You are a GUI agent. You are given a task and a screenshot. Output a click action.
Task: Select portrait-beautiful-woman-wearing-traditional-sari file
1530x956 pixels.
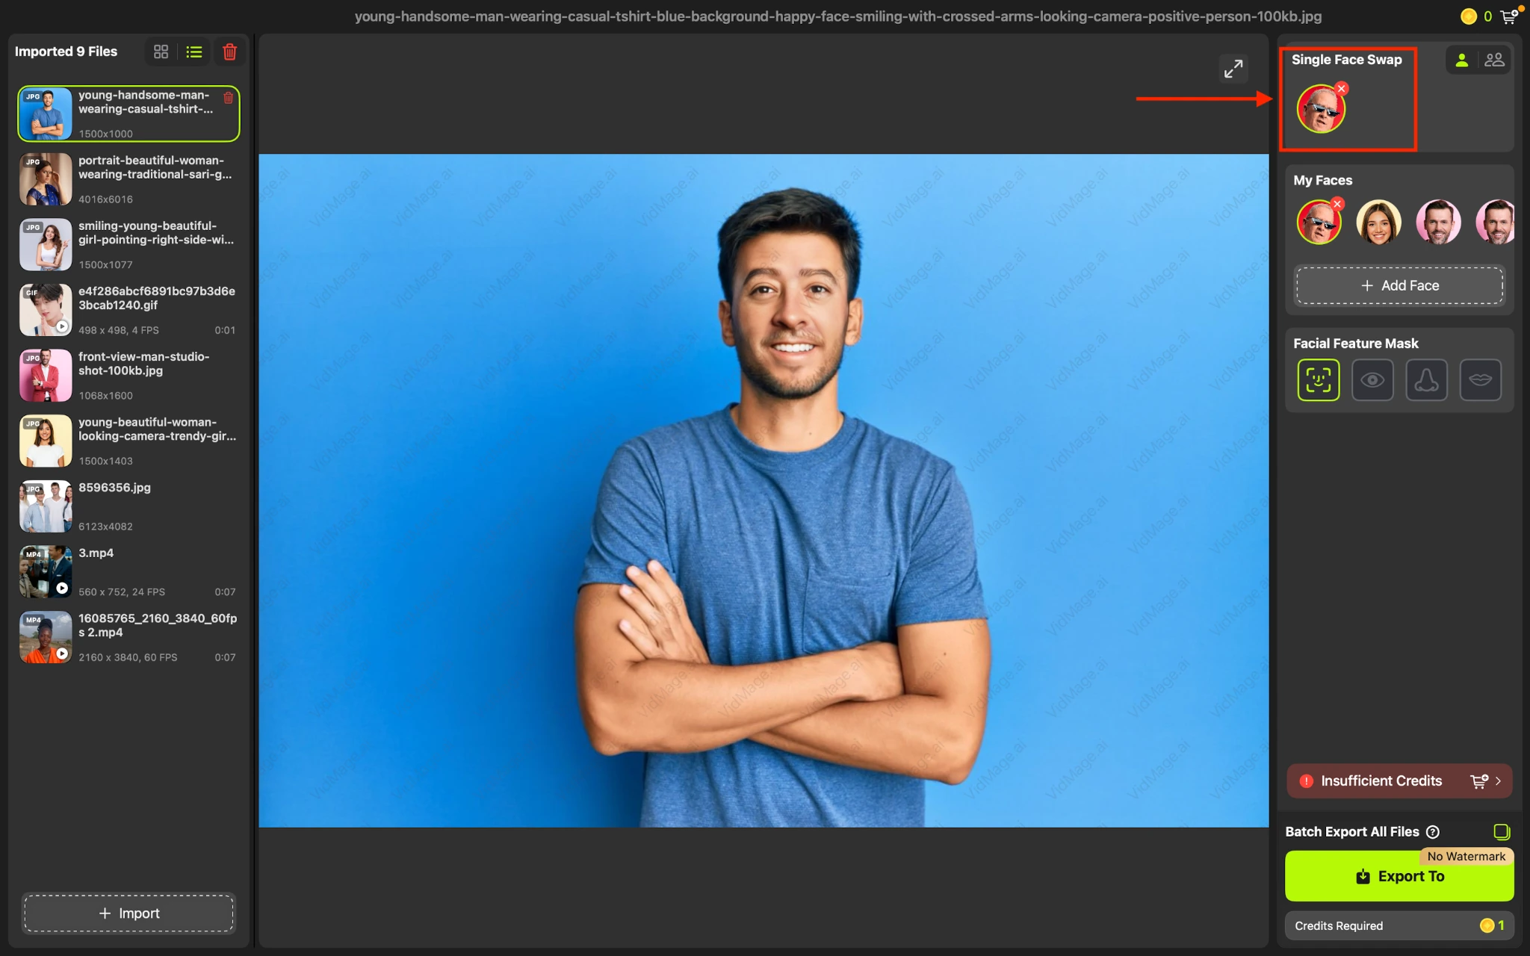(128, 179)
